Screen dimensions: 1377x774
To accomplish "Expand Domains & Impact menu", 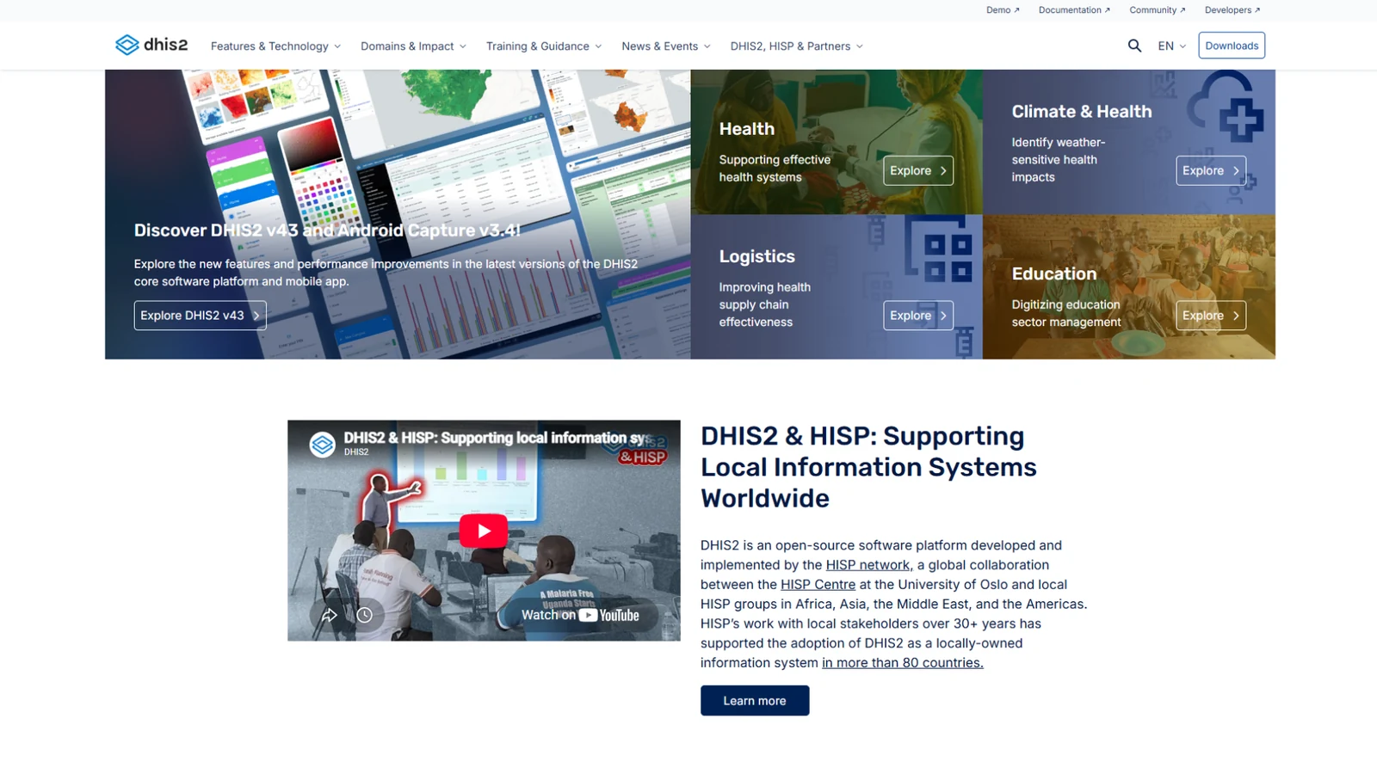I will point(413,46).
